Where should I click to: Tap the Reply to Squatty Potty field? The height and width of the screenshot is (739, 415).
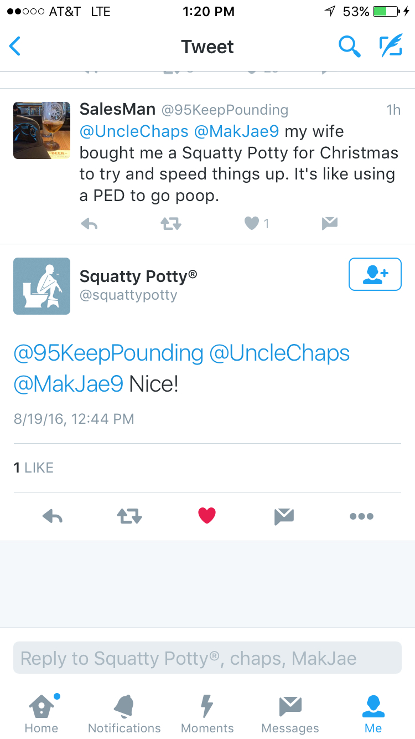pyautogui.click(x=207, y=658)
